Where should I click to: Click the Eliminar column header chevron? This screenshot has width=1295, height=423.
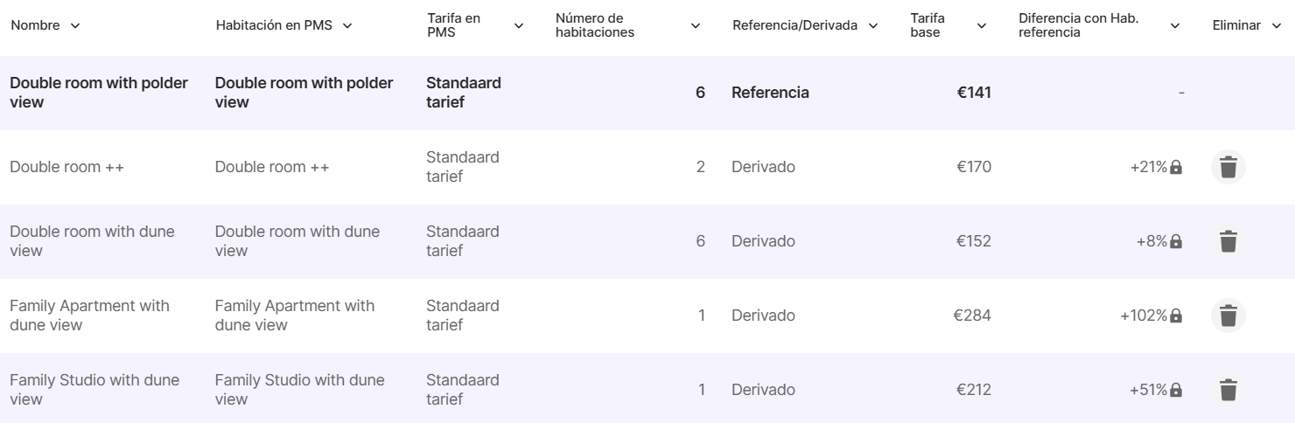(1277, 25)
